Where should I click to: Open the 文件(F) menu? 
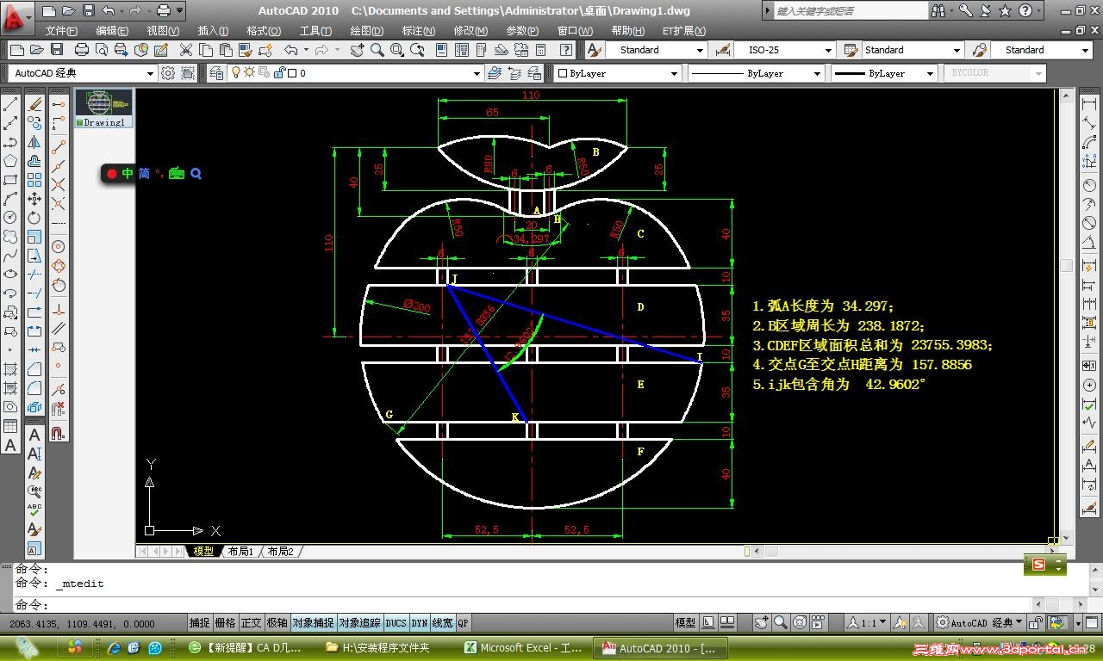[x=62, y=31]
